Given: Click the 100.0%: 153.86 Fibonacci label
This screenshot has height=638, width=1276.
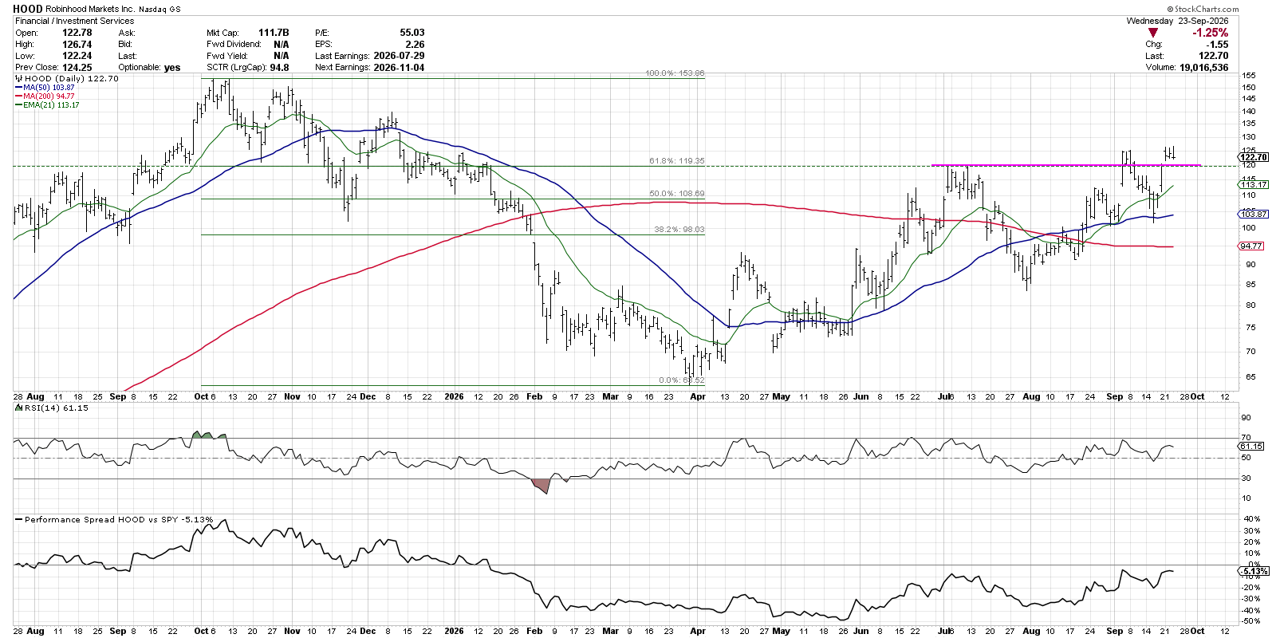Looking at the screenshot, I should point(675,73).
